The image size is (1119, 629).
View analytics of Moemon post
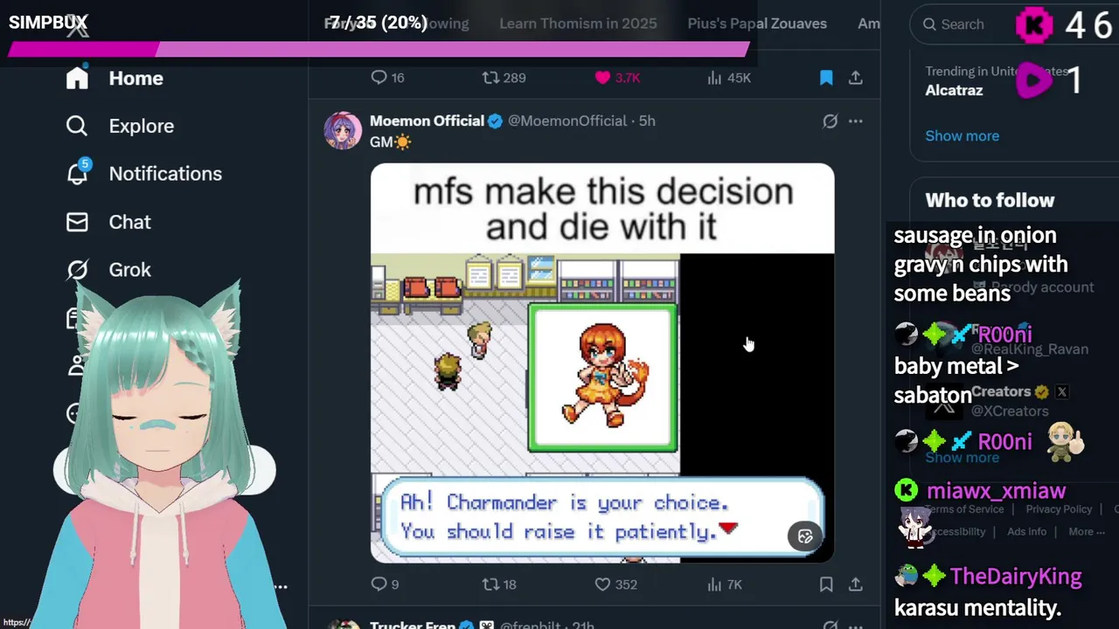point(714,584)
